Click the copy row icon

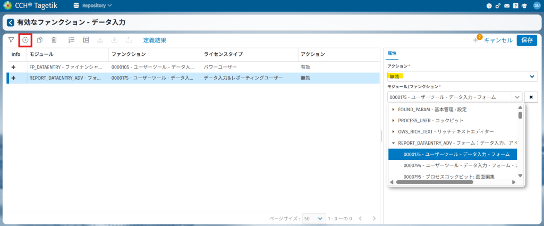[x=40, y=40]
